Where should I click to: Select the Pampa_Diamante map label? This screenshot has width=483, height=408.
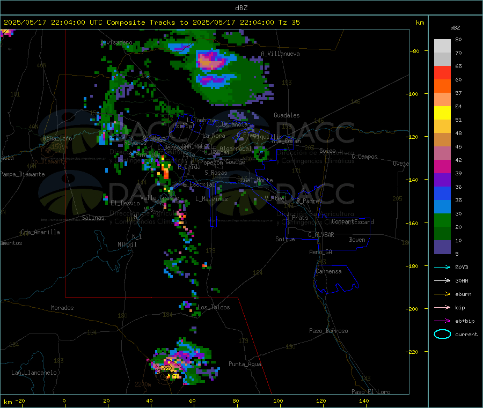[23, 174]
